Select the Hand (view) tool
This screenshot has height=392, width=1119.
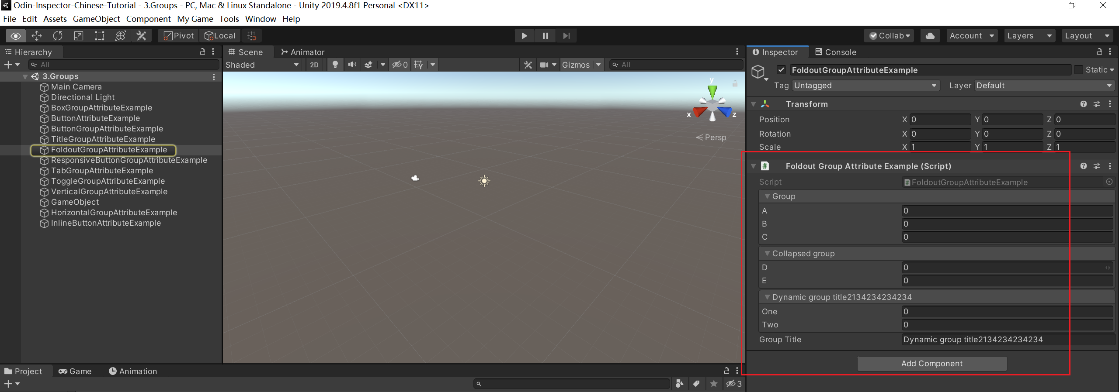point(16,36)
